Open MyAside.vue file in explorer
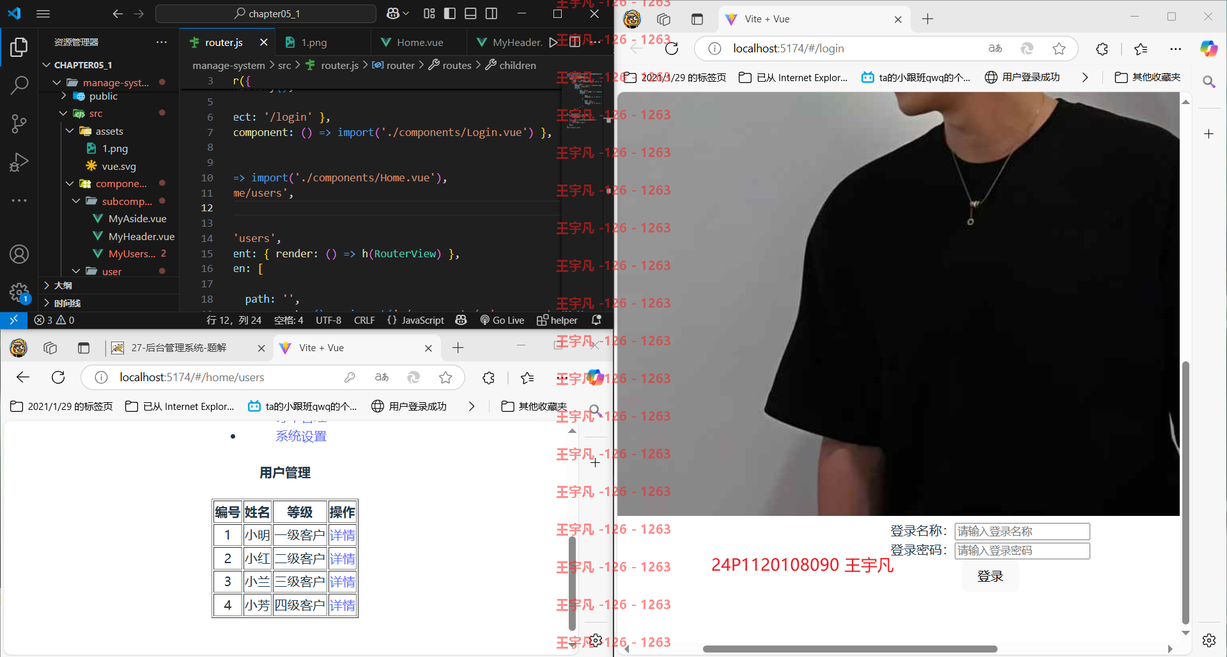Viewport: 1227px width, 657px height. 137,218
